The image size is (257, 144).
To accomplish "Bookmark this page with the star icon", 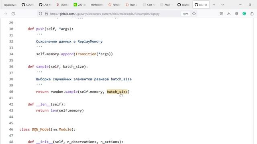I will (194, 14).
